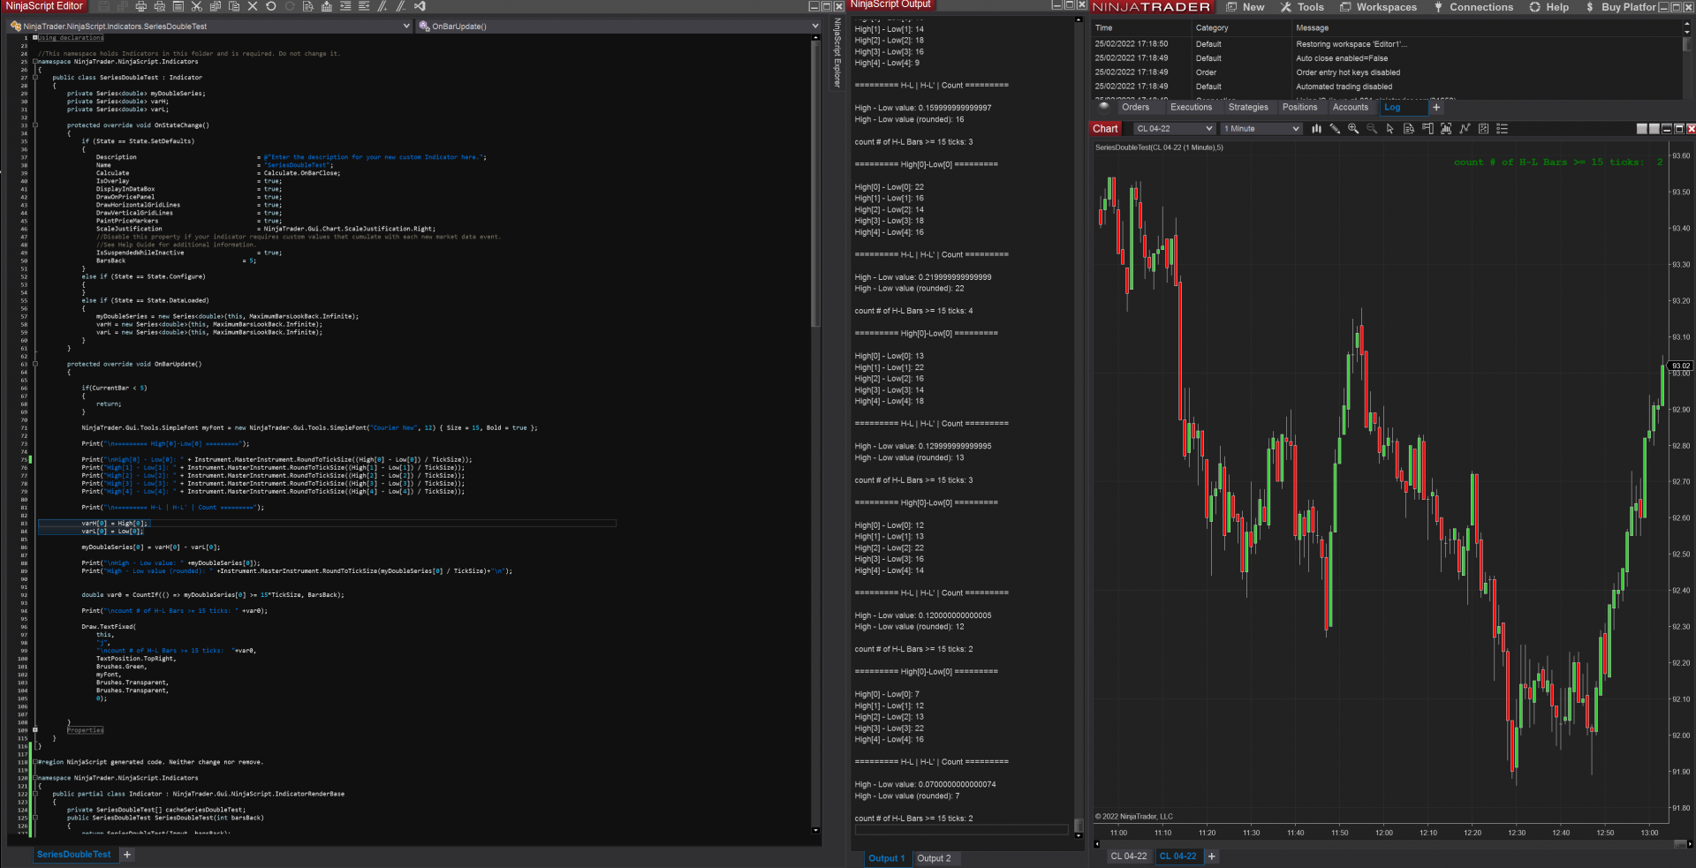Add a new tab next to Log
1696x868 pixels.
click(x=1436, y=108)
